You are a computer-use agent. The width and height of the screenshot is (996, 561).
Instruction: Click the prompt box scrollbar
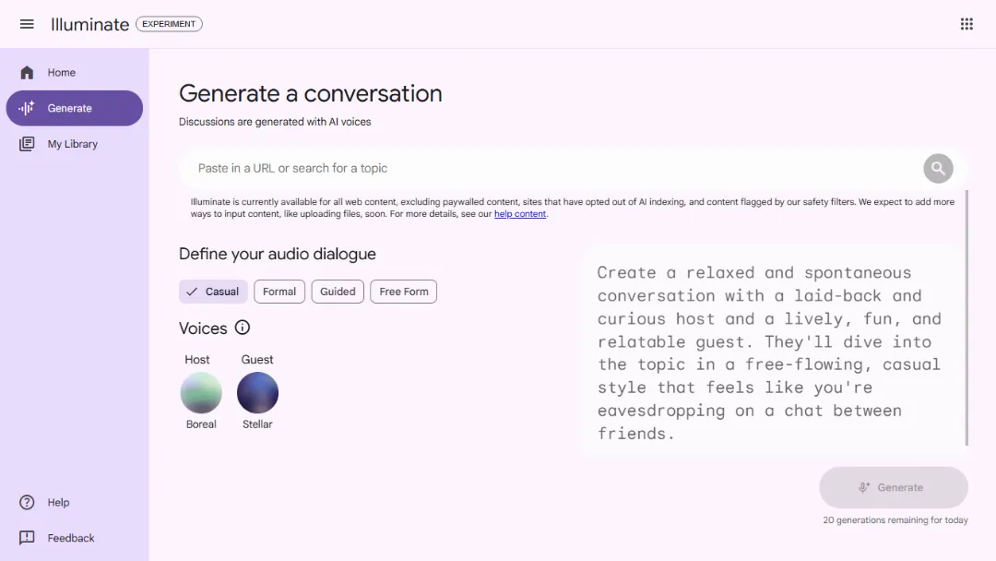(966, 317)
